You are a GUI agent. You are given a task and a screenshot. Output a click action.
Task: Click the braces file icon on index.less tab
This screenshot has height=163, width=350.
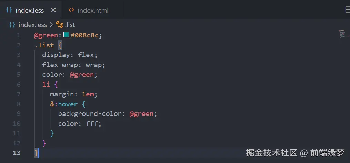click(9, 10)
